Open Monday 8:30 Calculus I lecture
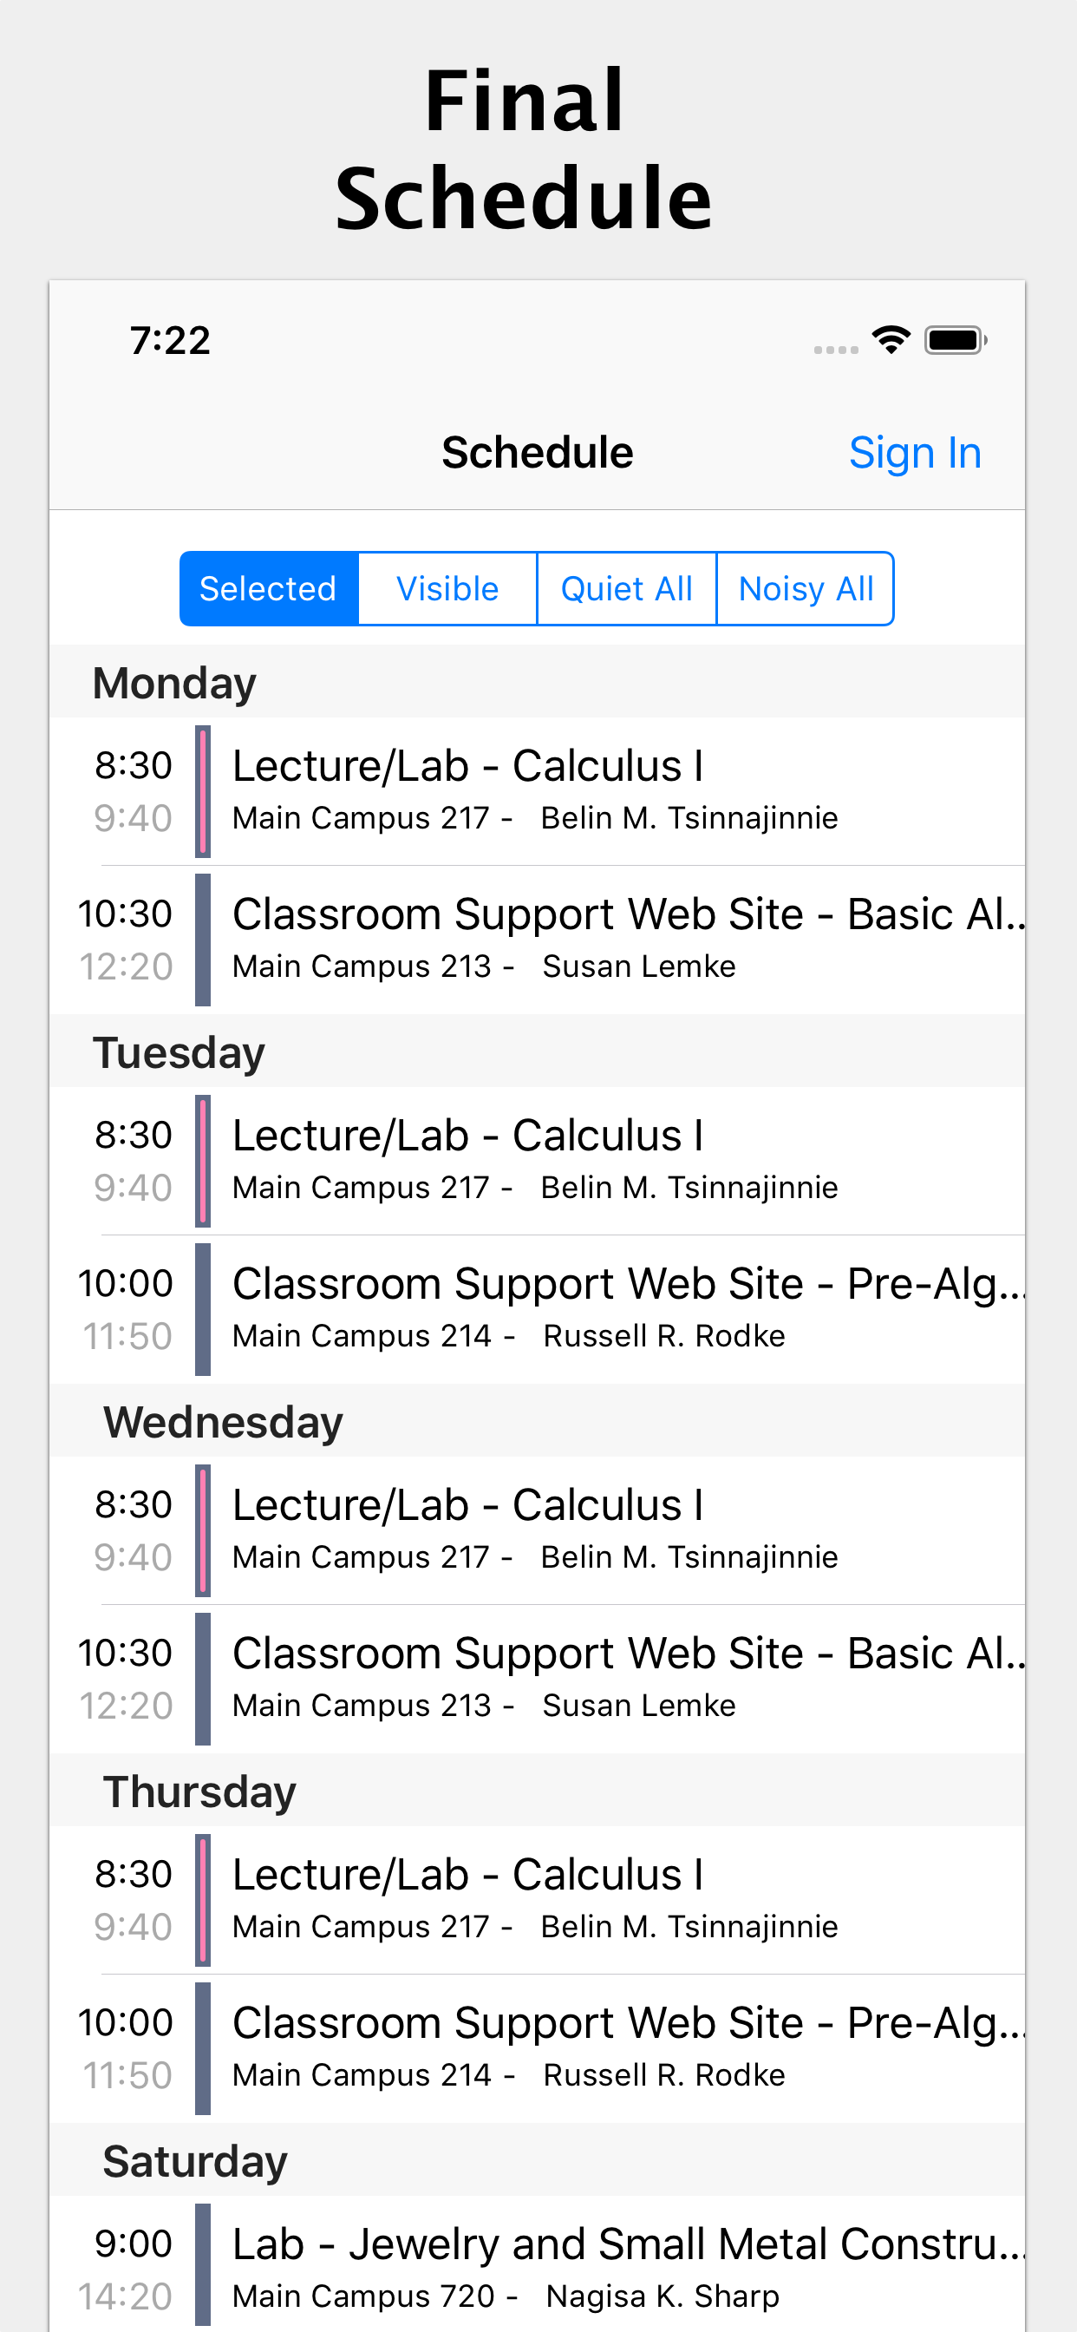The image size is (1077, 2332). tap(538, 791)
